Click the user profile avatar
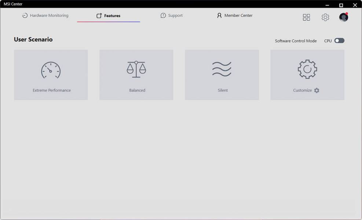 coord(343,17)
